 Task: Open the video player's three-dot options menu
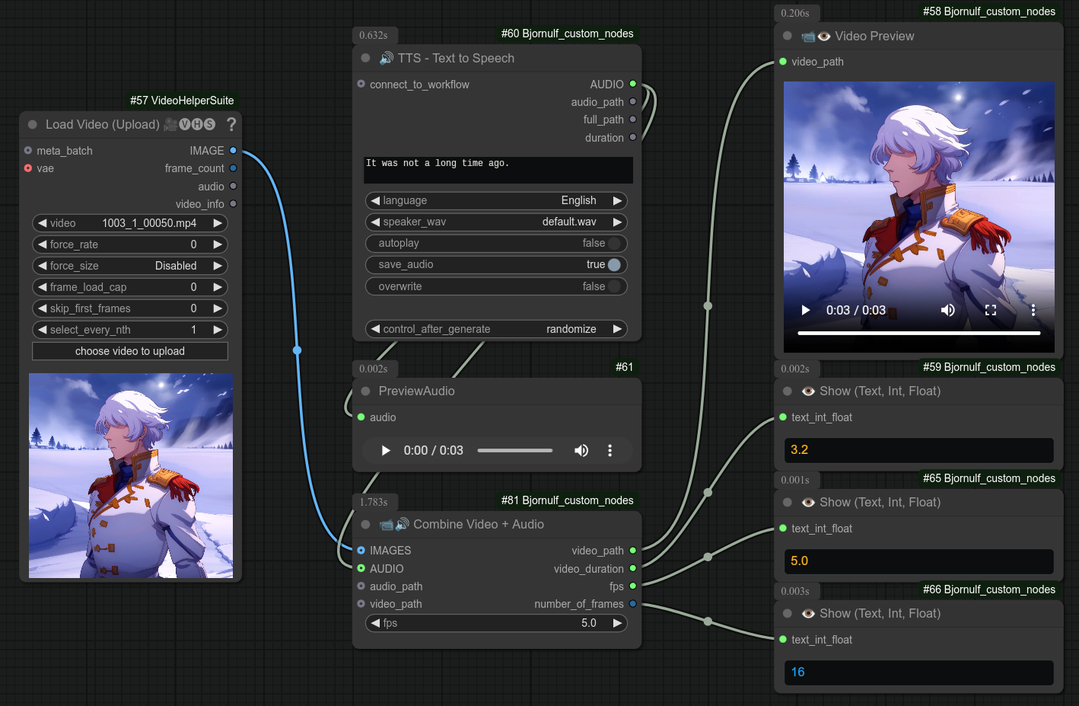[1033, 310]
